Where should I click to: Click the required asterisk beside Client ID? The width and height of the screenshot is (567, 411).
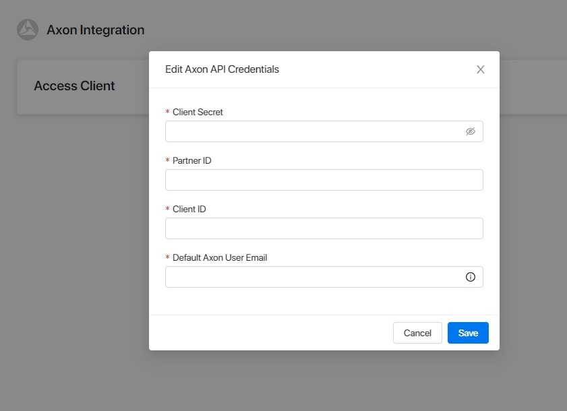point(168,210)
